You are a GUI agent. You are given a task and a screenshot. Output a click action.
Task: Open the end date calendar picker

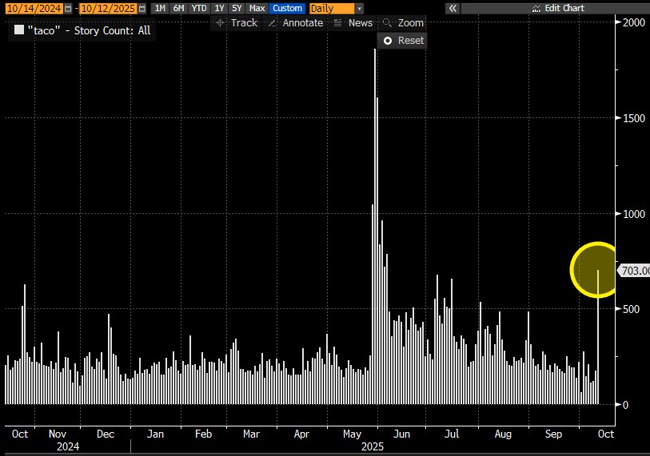(142, 8)
